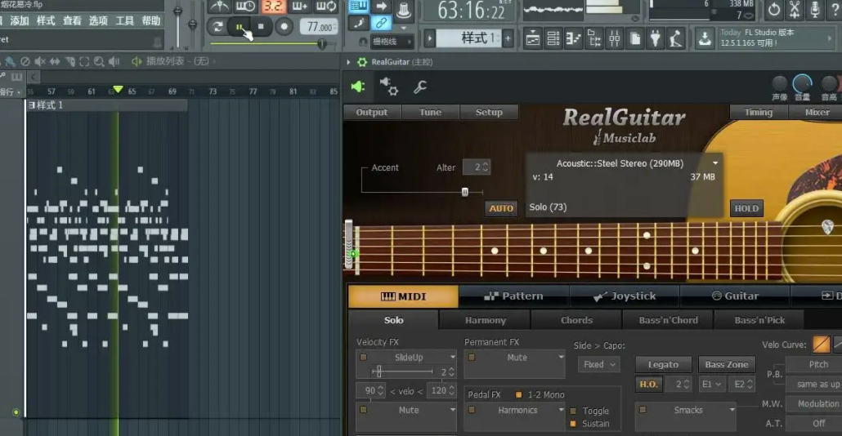The image size is (842, 436).
Task: Click the playlist mute tool icon
Action: pyautogui.click(x=40, y=62)
